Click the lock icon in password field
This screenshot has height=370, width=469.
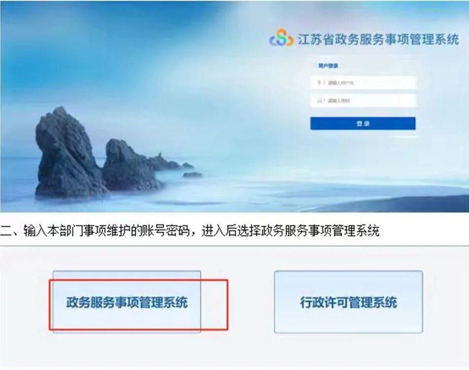pyautogui.click(x=319, y=101)
